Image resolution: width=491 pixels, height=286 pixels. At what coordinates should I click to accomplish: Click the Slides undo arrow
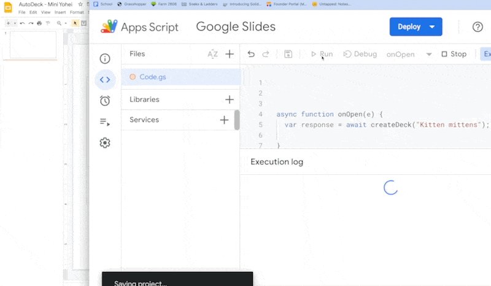click(x=22, y=23)
